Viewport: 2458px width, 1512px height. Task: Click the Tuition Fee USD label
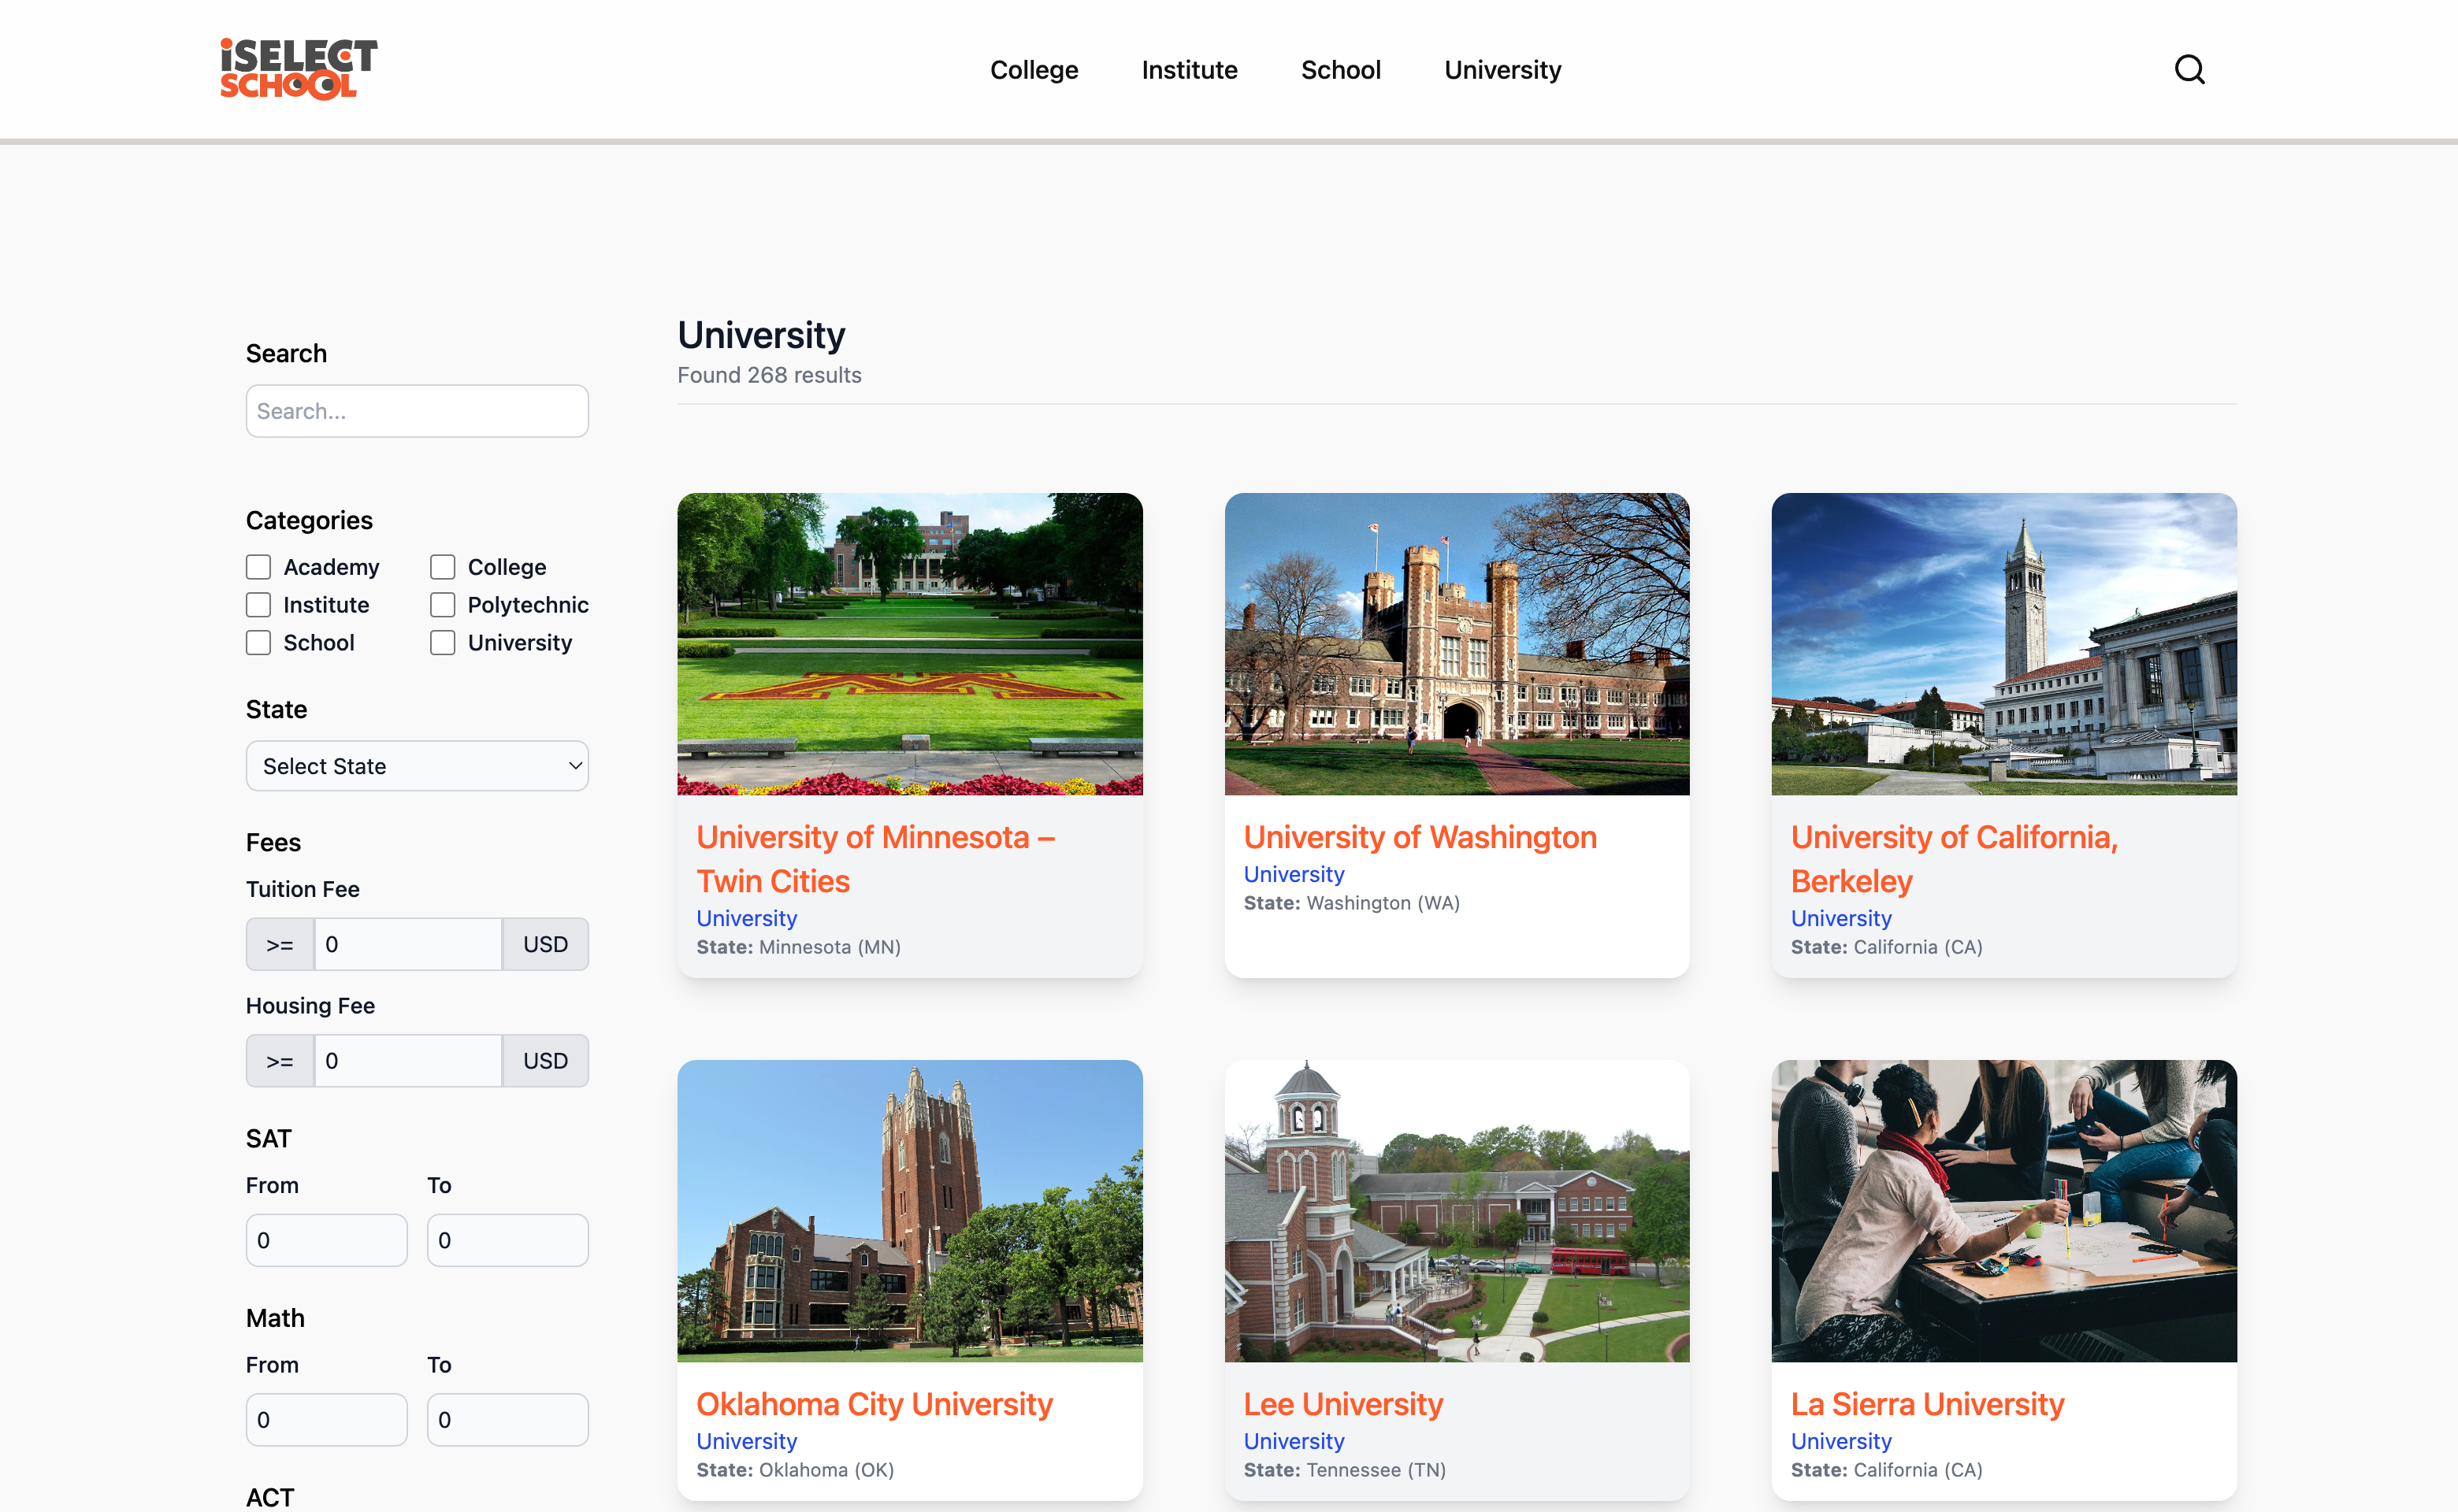click(545, 944)
